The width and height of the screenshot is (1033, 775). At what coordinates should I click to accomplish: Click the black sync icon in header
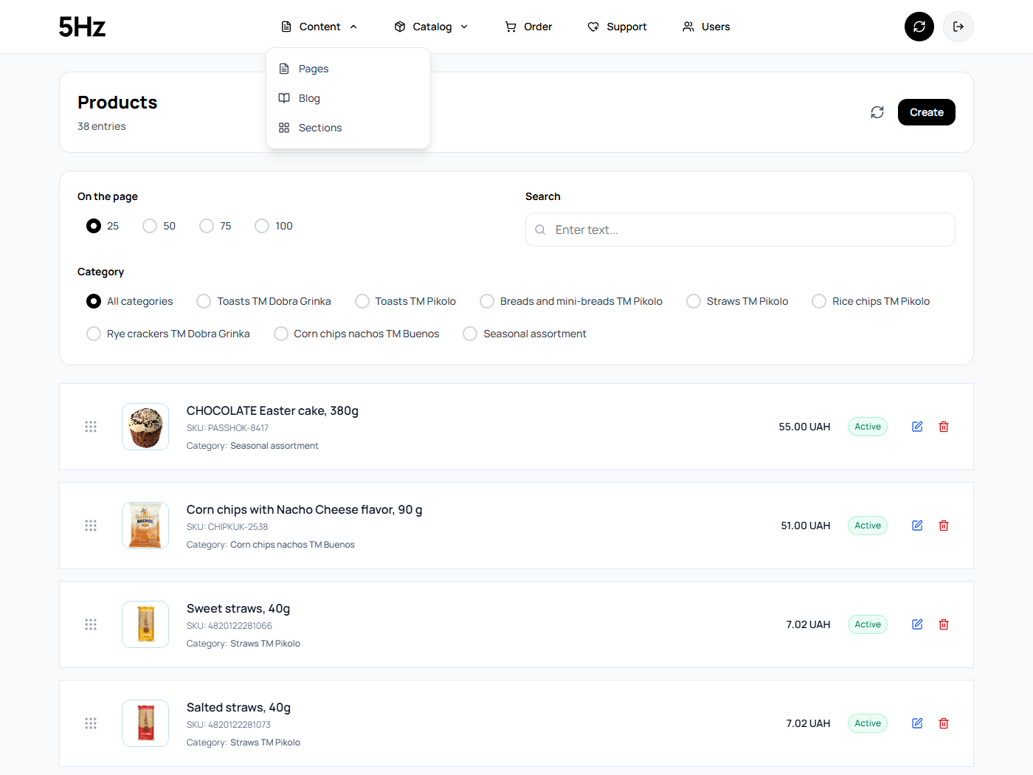click(x=919, y=27)
